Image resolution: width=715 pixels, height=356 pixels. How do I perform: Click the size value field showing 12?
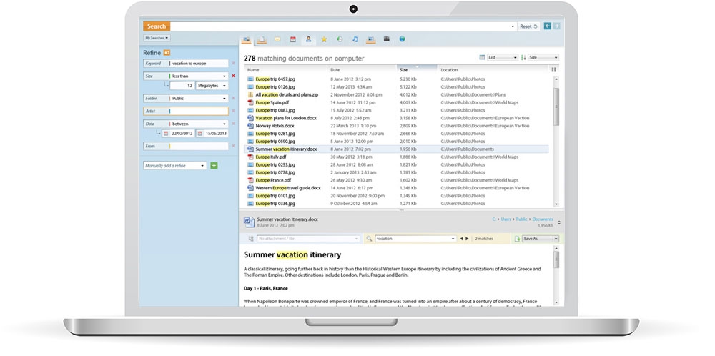click(x=182, y=86)
